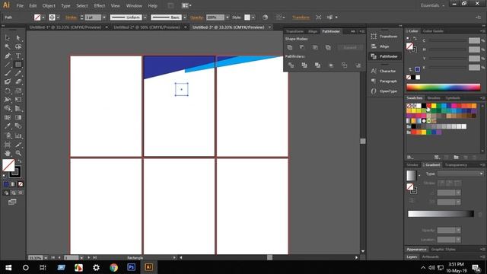This screenshot has width=487, height=274.
Task: Switch to the Untitled-2 document tab
Action: (x=147, y=27)
